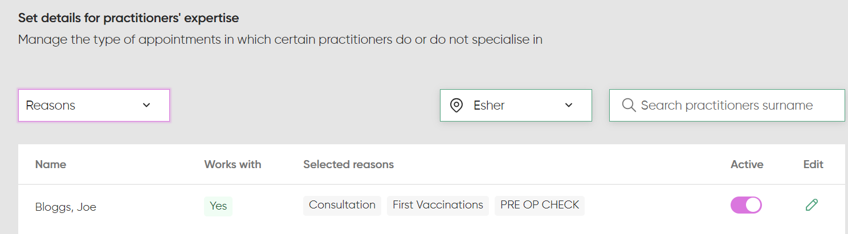This screenshot has width=848, height=234.
Task: Click the Active column header
Action: tap(747, 165)
